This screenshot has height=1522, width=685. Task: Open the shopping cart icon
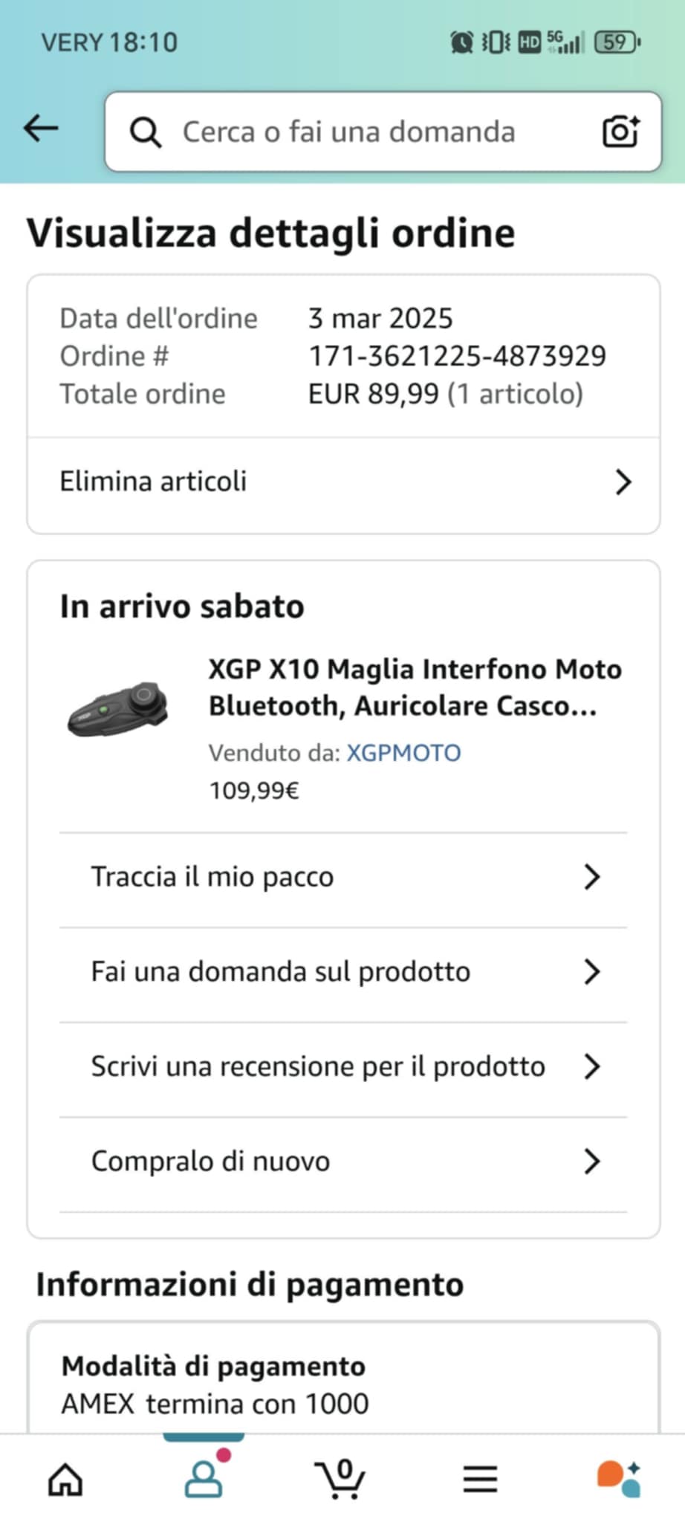[340, 1479]
